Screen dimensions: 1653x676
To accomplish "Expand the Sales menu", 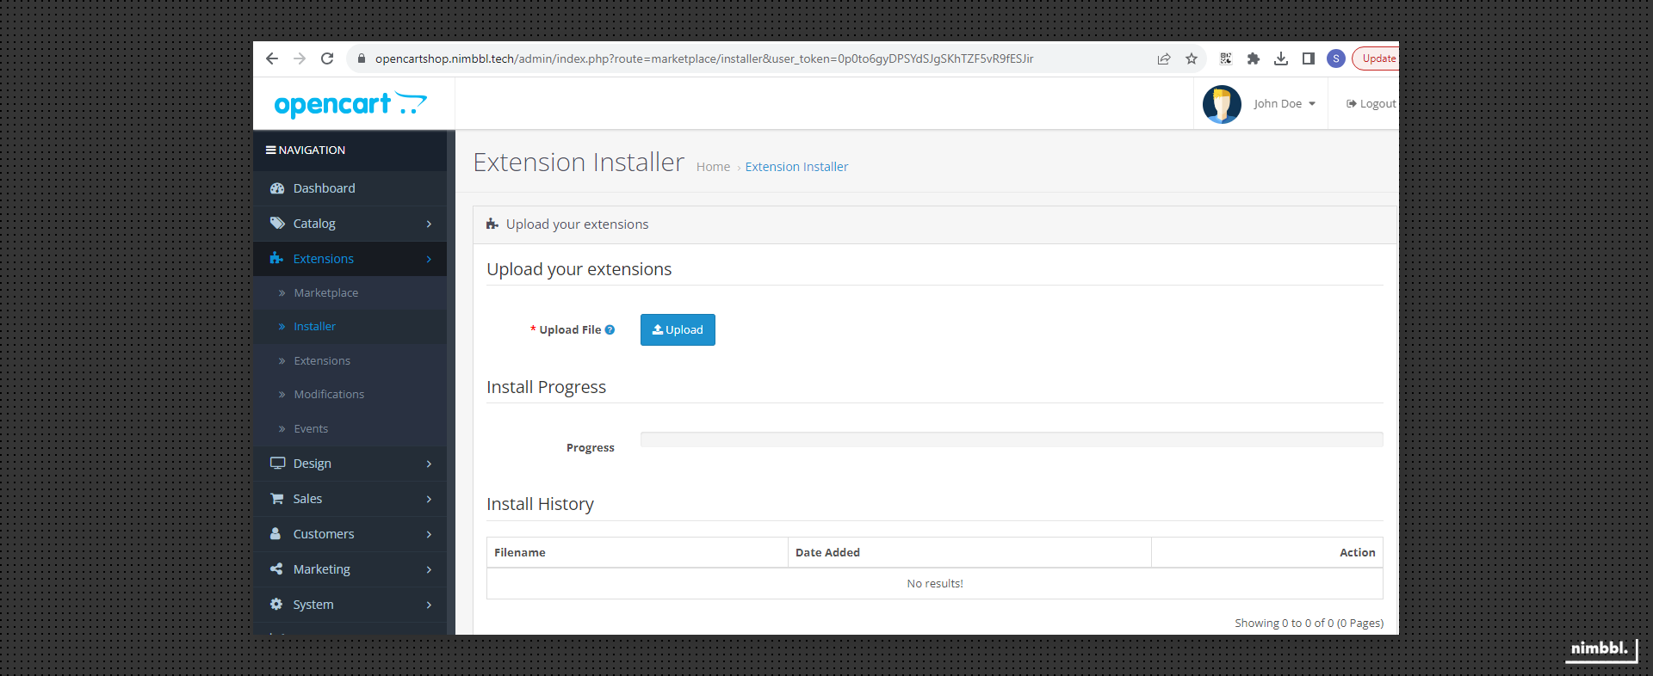I will [x=350, y=499].
